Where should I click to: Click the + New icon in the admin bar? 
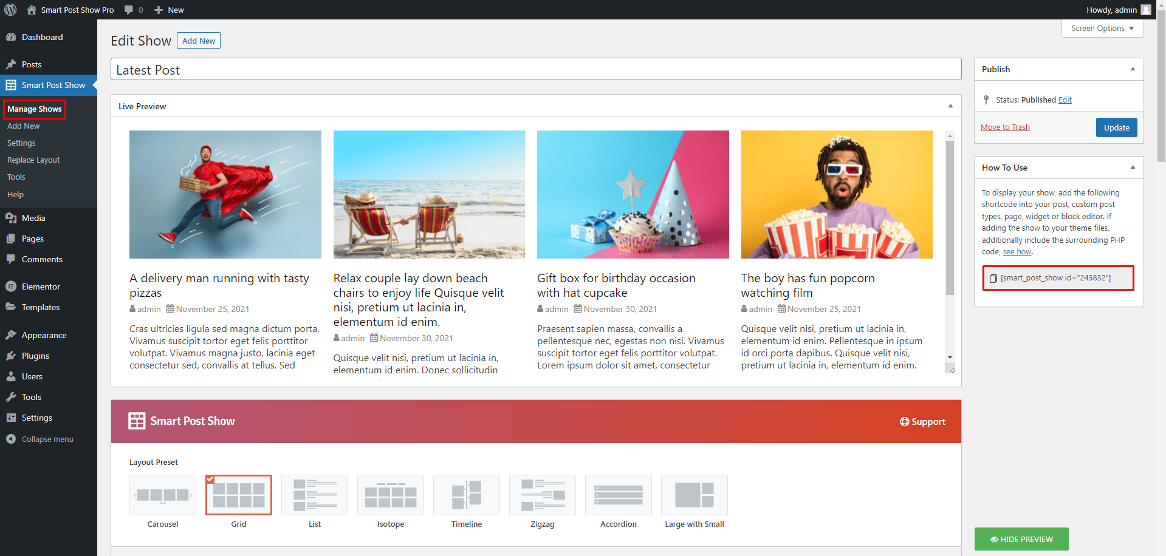pyautogui.click(x=158, y=9)
